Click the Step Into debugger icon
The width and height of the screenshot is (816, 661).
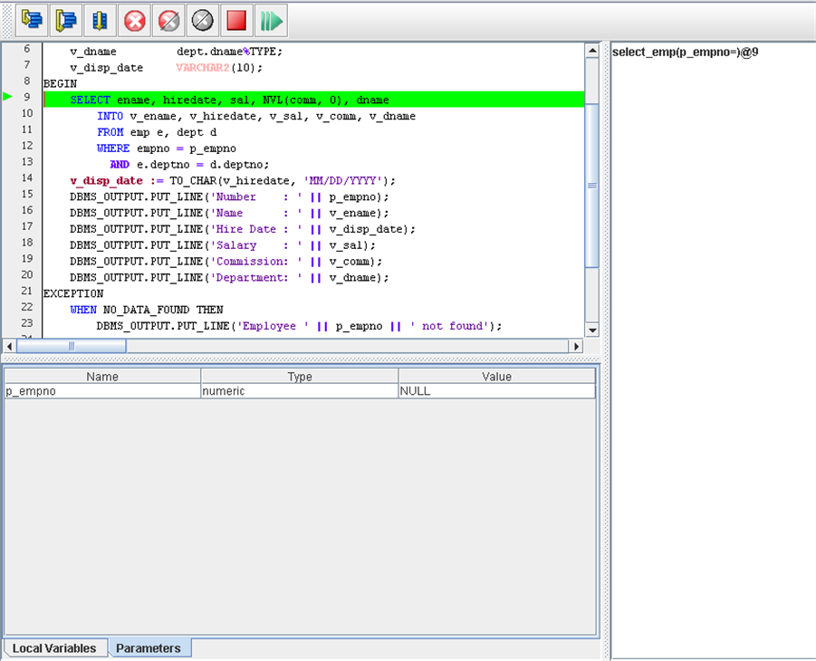coord(33,19)
